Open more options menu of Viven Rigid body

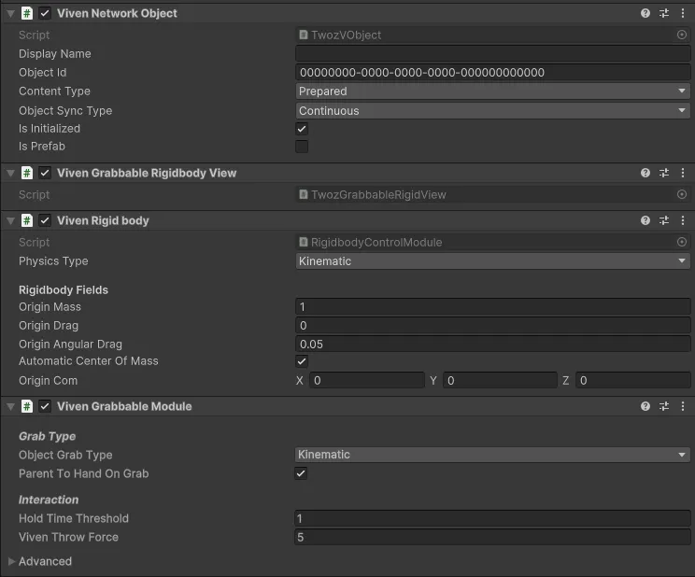(x=683, y=220)
